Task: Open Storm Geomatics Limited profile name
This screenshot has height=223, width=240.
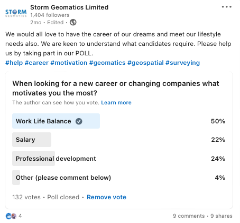Action: pos(69,7)
